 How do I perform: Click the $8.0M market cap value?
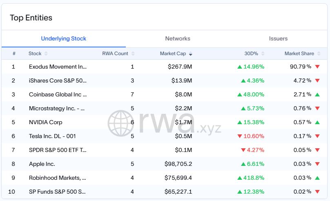(183, 94)
